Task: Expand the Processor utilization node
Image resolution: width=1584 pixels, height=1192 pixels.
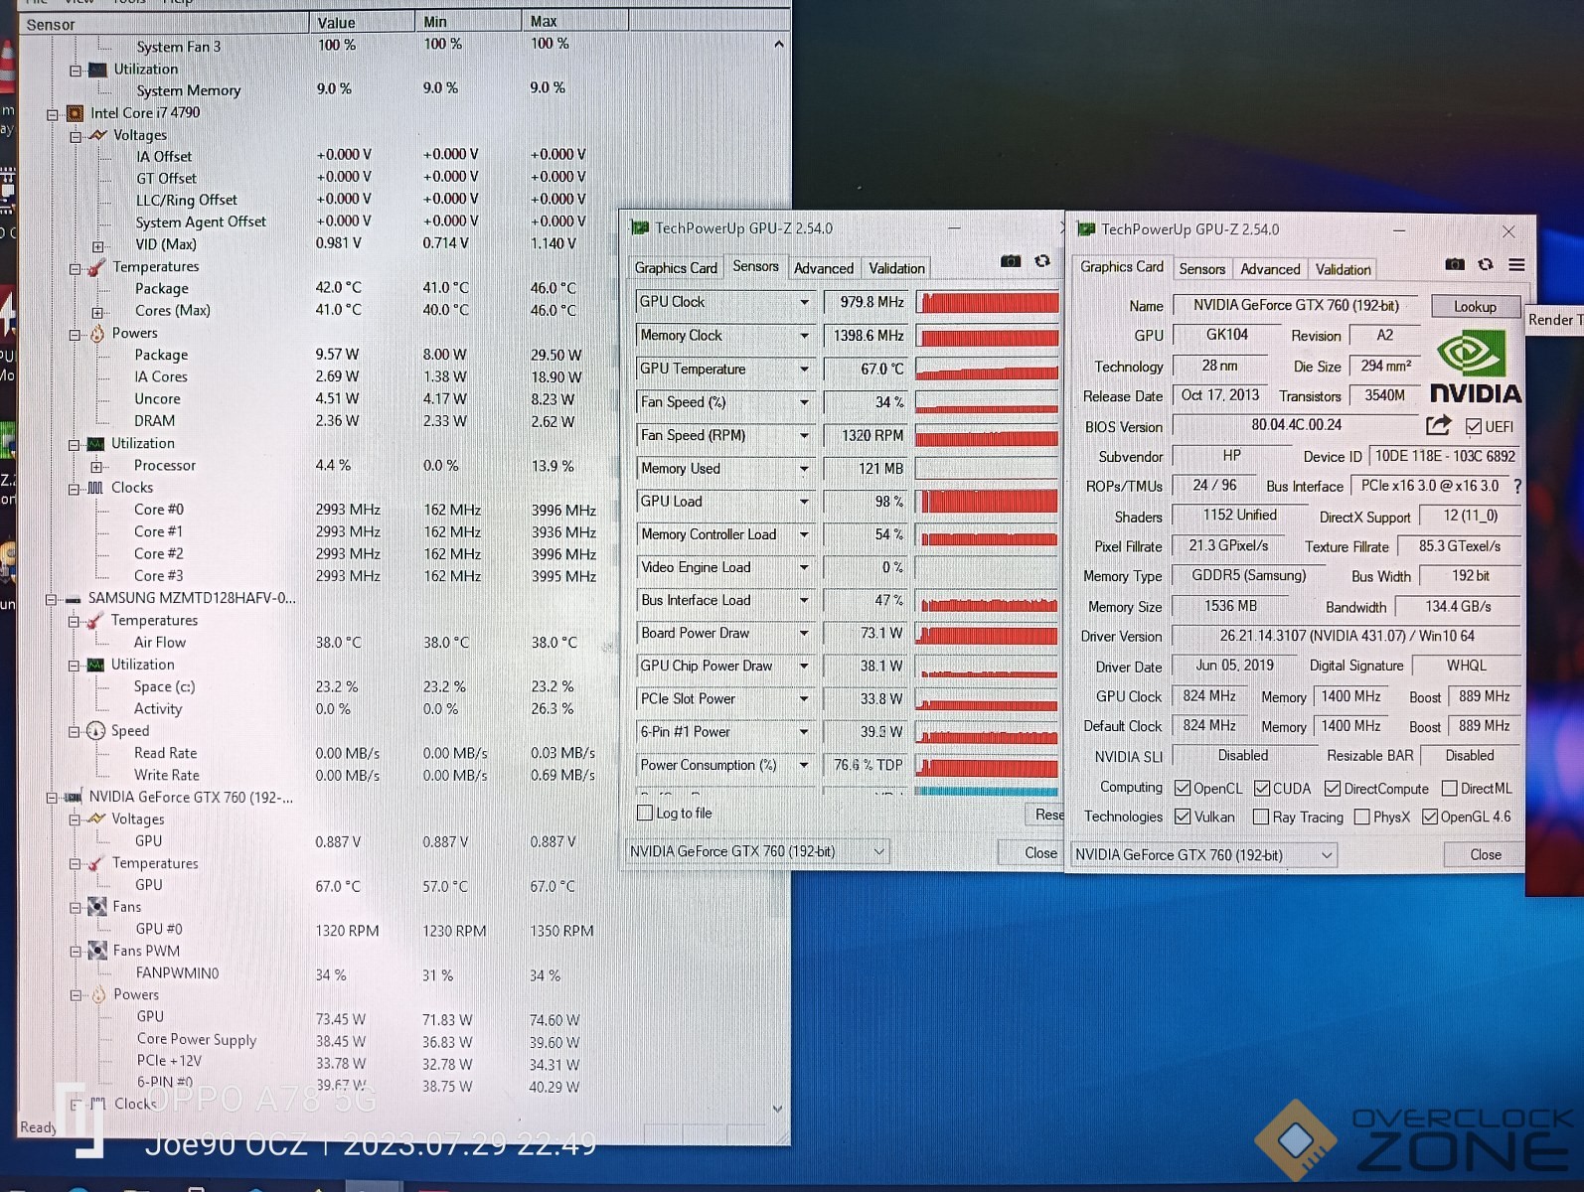Action: (x=96, y=466)
